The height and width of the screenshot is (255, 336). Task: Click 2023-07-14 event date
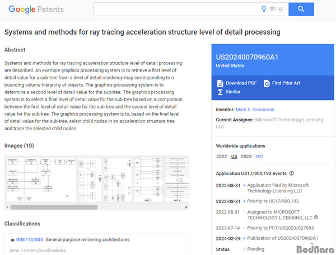228,228
